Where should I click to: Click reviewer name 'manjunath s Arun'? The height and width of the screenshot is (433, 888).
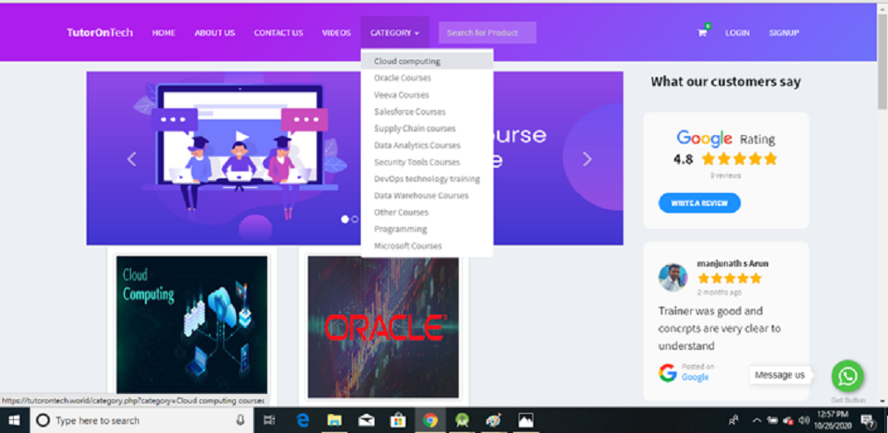coord(733,264)
